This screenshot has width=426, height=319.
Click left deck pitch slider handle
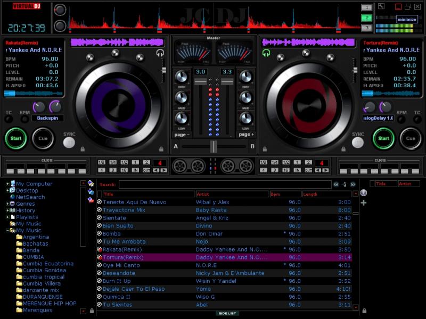(164, 70)
